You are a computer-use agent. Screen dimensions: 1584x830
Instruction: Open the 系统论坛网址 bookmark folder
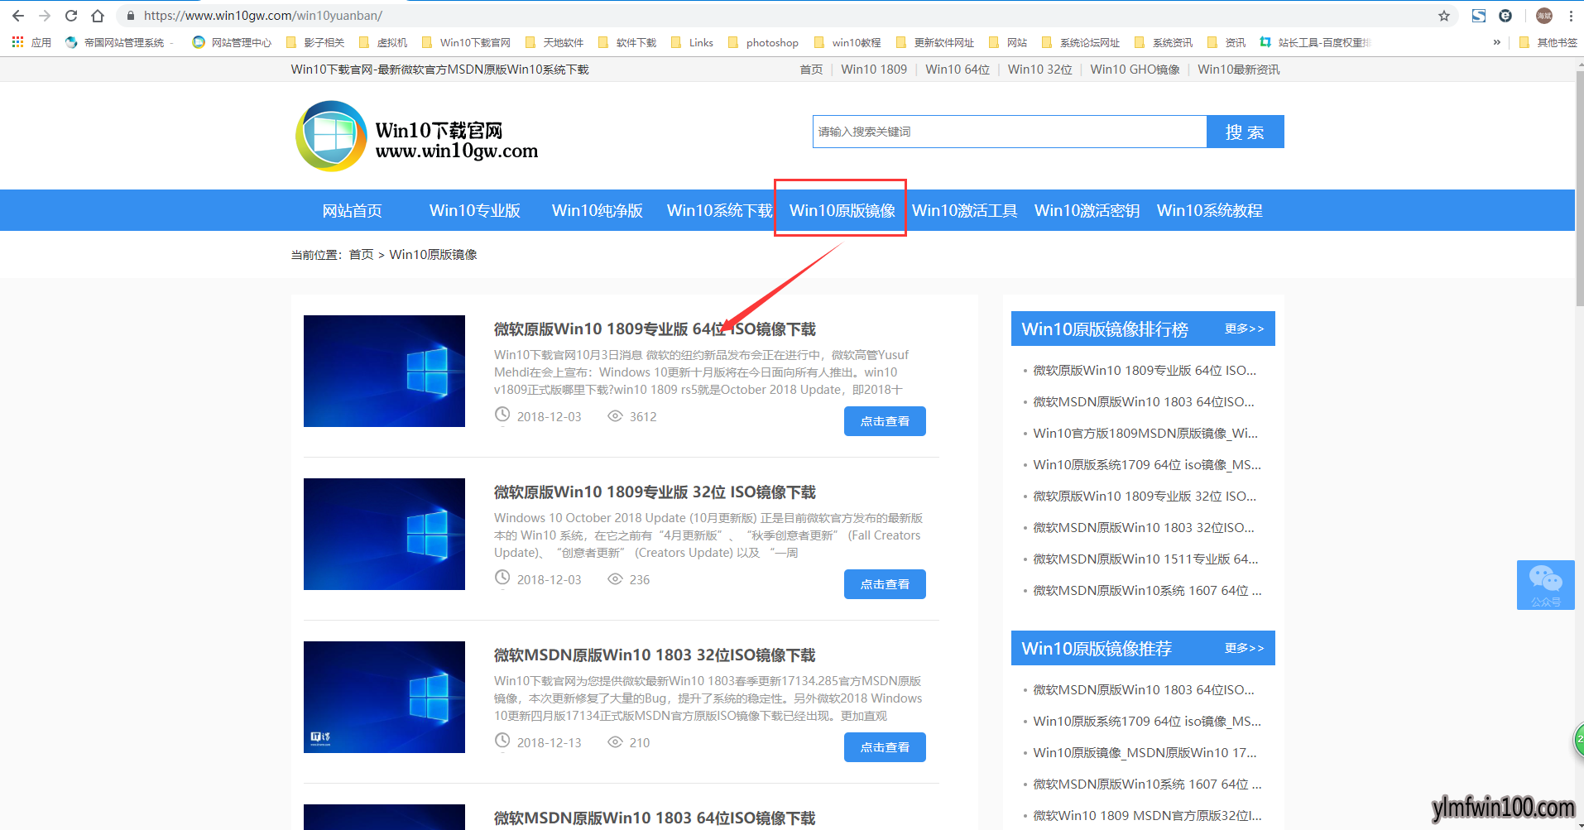[1081, 42]
